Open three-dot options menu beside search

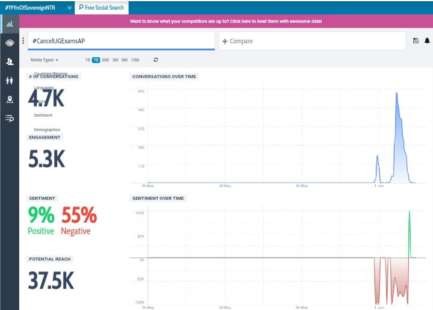pyautogui.click(x=23, y=41)
